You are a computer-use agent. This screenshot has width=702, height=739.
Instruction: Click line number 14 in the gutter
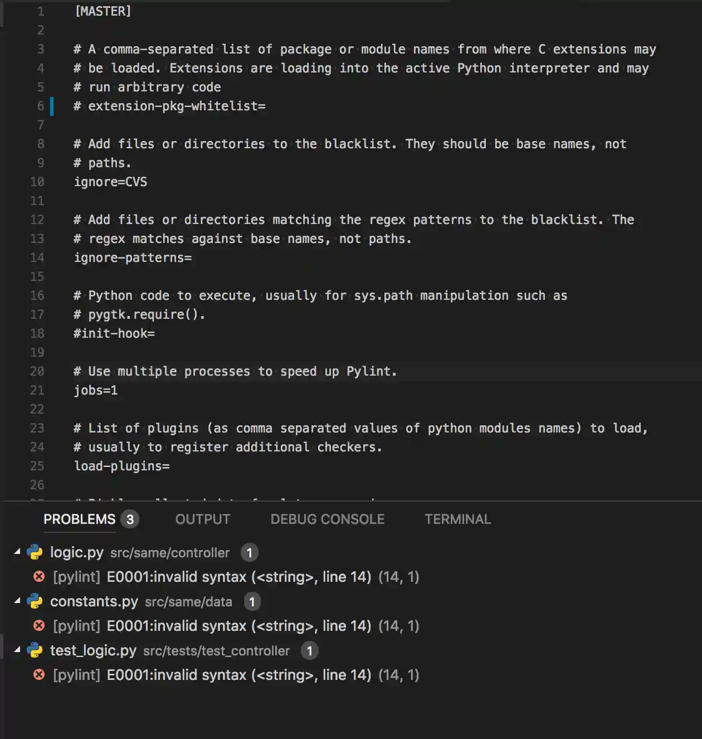pyautogui.click(x=37, y=257)
